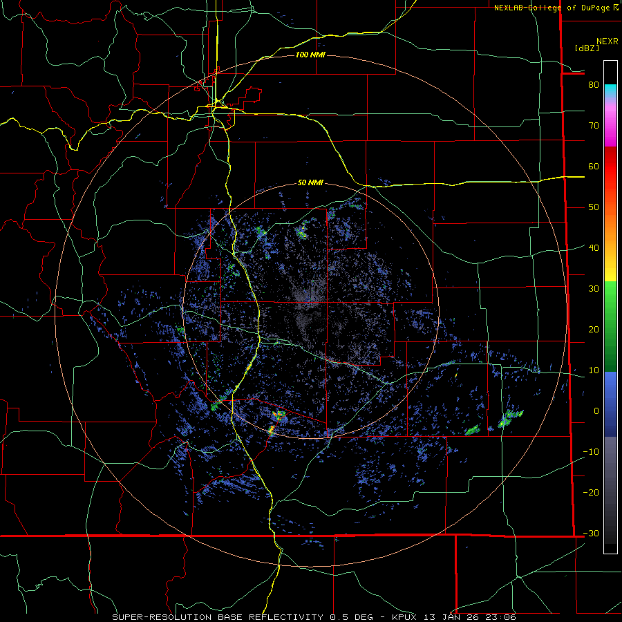The image size is (622, 622).
Task: Click the 0 value on the dBZ scale
Action: tap(596, 411)
